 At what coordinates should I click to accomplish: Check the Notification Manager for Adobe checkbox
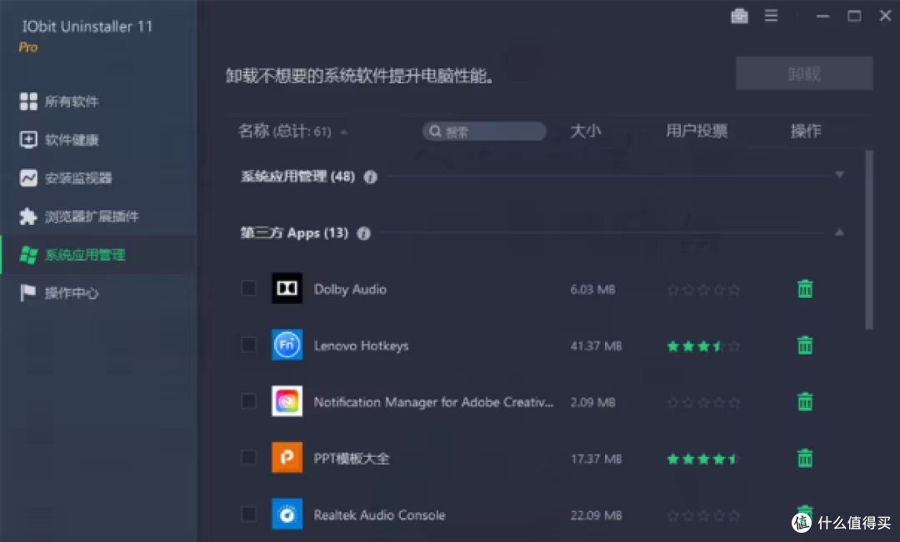248,401
